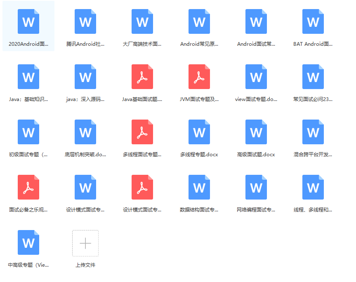Select the 高级面试题.docx Word icon
The height and width of the screenshot is (282, 356).
point(256,132)
